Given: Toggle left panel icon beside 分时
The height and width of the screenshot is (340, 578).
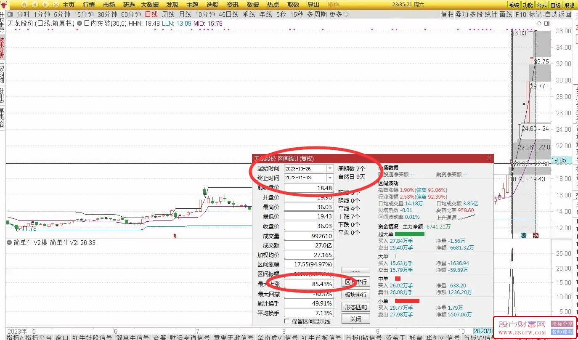Looking at the screenshot, I should tap(10, 14).
